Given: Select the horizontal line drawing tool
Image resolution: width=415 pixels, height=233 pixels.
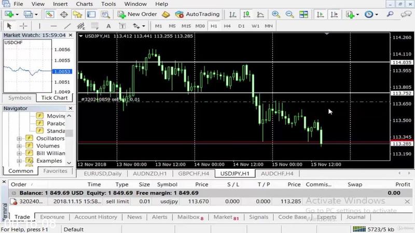Looking at the screenshot, I should pyautogui.click(x=54, y=26).
